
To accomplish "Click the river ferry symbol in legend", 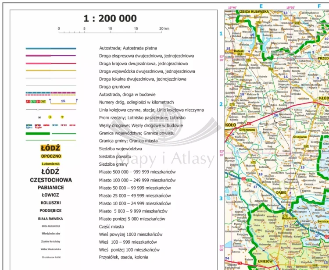I will coord(39,117).
